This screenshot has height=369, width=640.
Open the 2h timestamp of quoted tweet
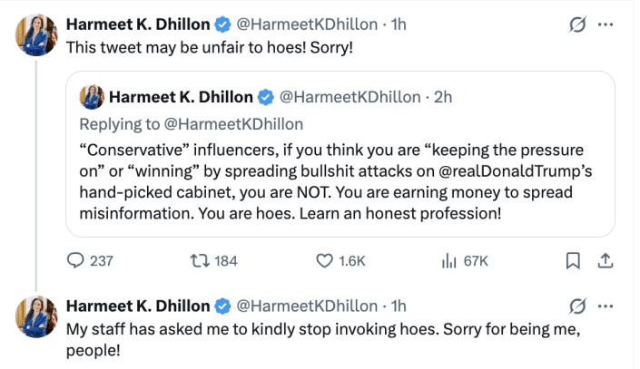(443, 97)
